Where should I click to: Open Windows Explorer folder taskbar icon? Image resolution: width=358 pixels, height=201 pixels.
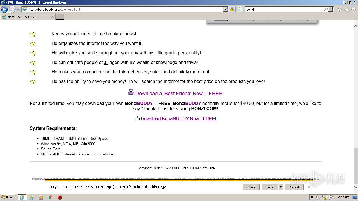pyautogui.click(x=32, y=197)
